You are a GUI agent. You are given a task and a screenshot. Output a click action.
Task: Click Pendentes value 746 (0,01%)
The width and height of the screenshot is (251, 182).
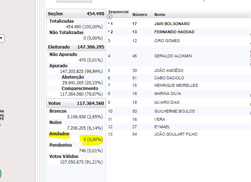(91, 150)
